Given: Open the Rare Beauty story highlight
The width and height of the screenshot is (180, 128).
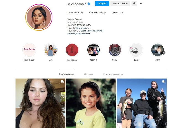Looking at the screenshot, I should point(29,50).
